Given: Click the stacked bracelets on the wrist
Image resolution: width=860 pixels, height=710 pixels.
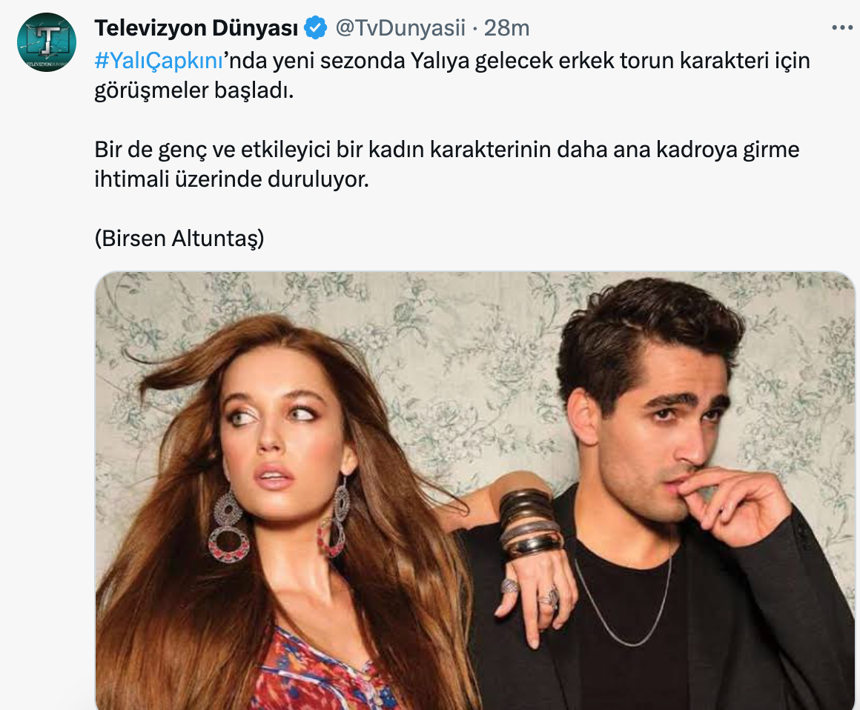Looking at the screenshot, I should click(529, 523).
